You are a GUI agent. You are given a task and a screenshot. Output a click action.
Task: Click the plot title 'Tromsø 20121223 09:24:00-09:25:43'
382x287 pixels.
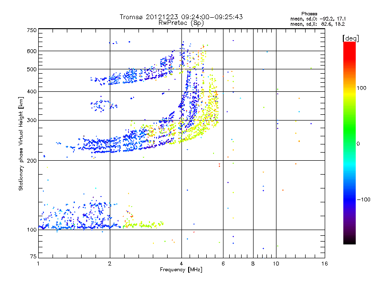pyautogui.click(x=181, y=17)
